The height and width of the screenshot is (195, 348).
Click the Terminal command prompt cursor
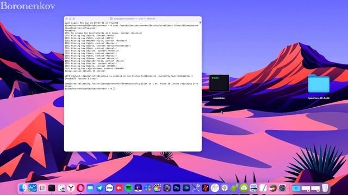(x=114, y=89)
